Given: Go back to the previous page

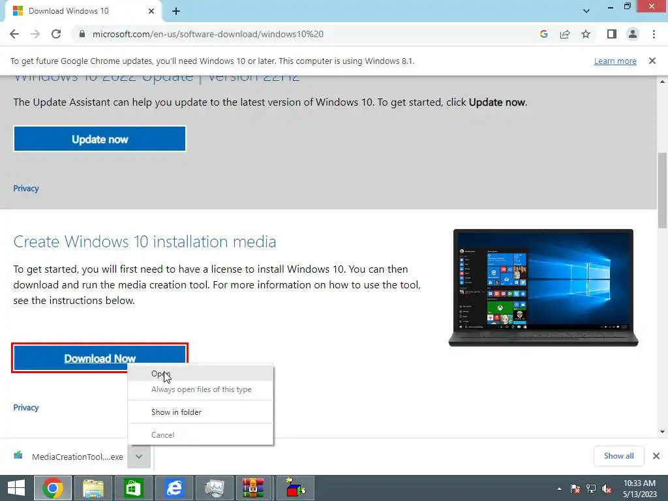Looking at the screenshot, I should point(14,34).
